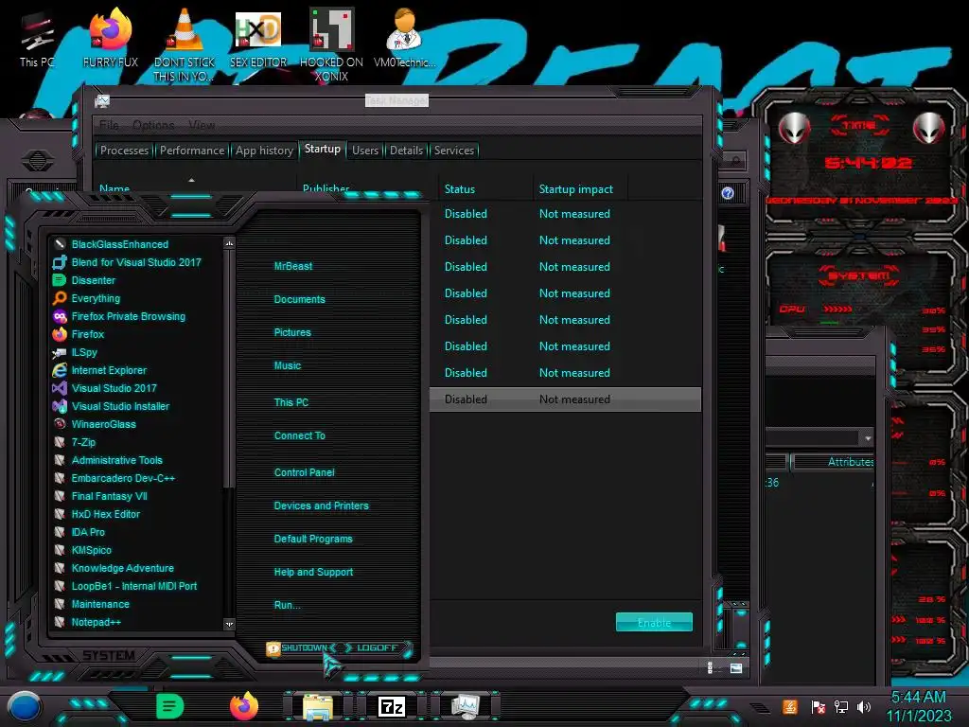Click the start menu scrollbar down arrow
969x727 pixels.
click(x=229, y=625)
